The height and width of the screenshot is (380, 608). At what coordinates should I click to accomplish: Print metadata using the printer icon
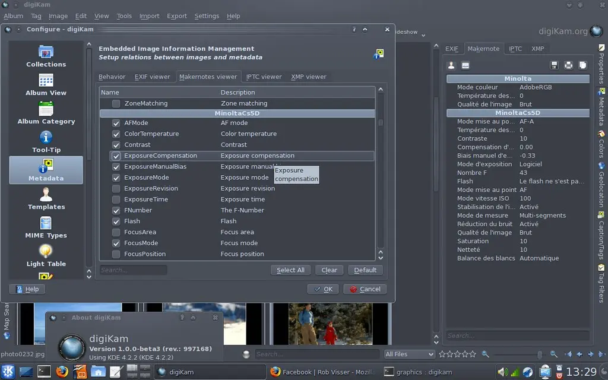point(569,65)
